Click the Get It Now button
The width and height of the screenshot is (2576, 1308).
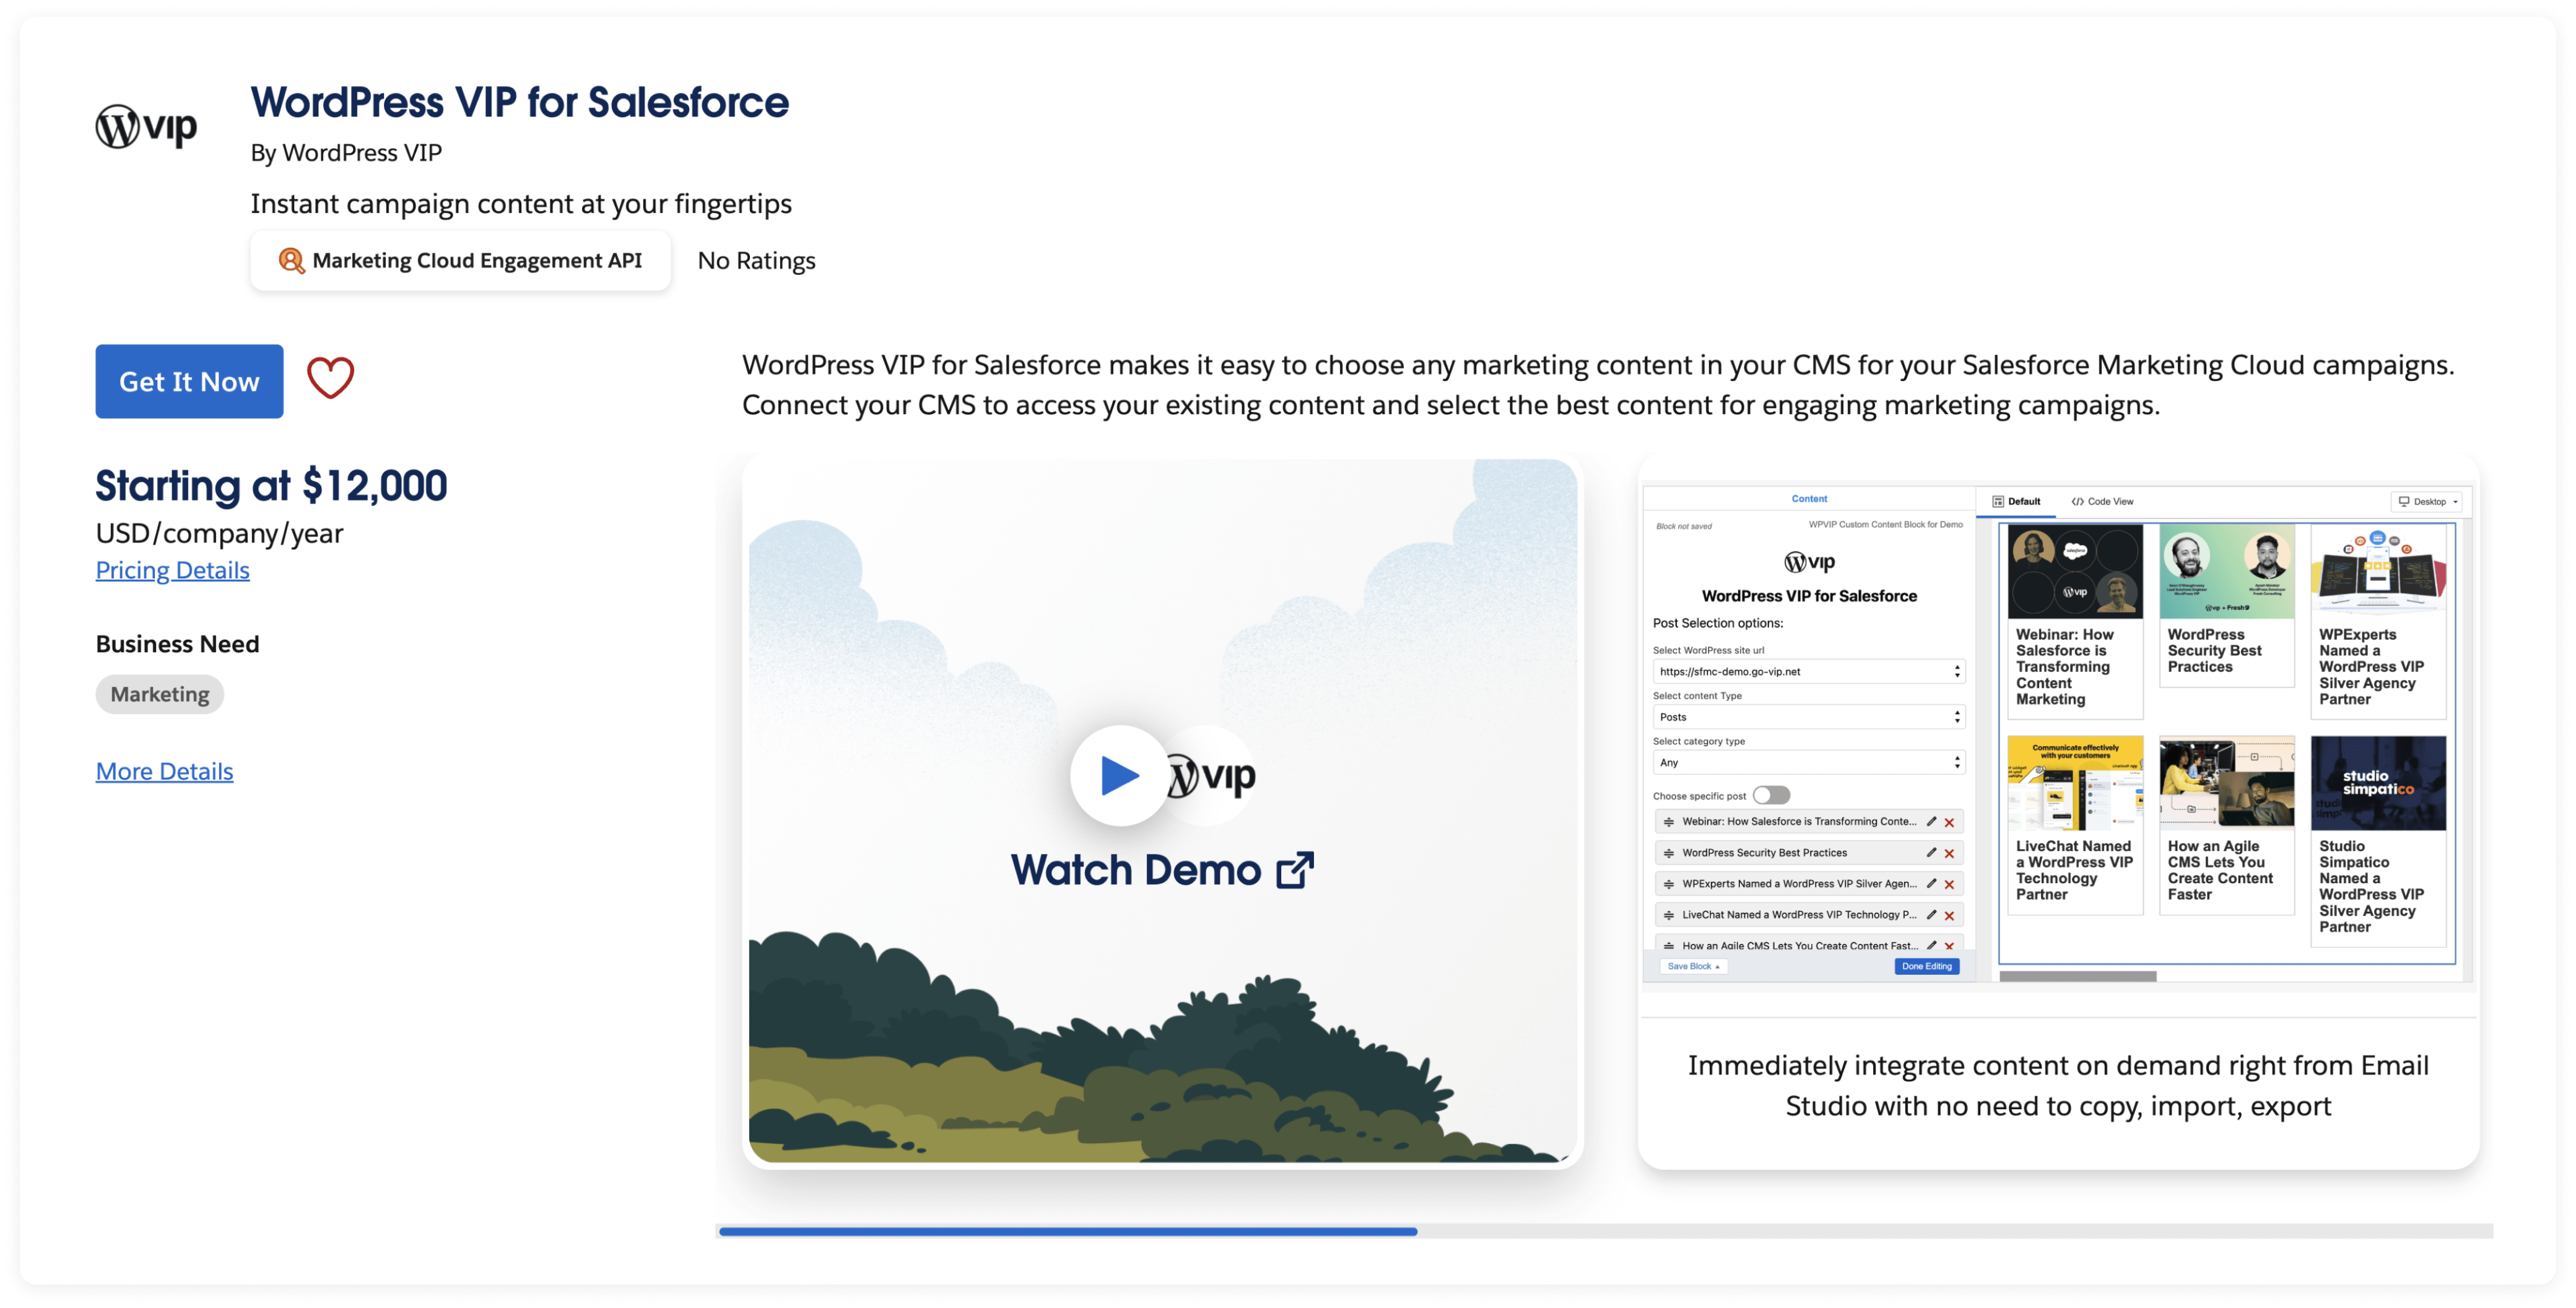pyautogui.click(x=189, y=381)
